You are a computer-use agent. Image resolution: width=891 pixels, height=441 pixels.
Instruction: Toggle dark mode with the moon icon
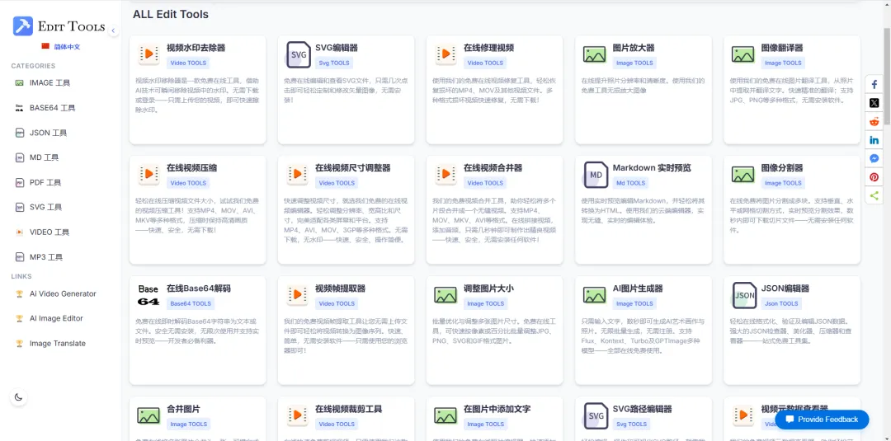(19, 396)
